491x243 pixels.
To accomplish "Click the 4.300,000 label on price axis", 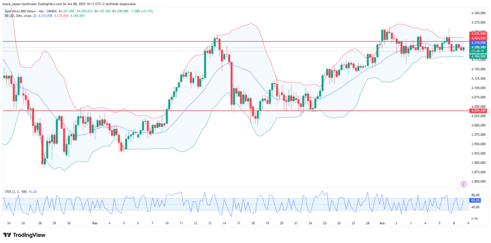I will 478,13.
